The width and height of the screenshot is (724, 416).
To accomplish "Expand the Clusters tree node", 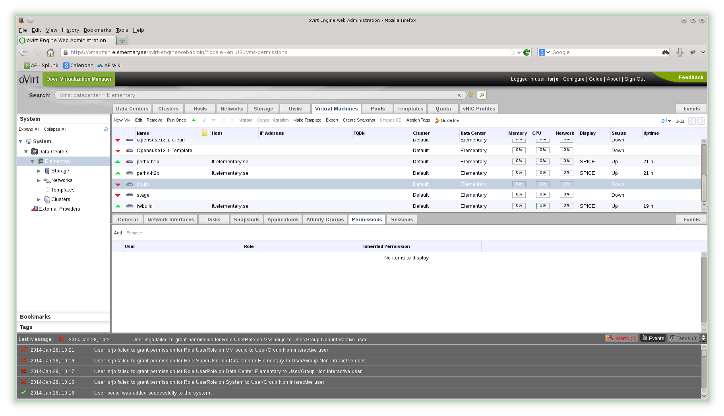I will click(39, 199).
